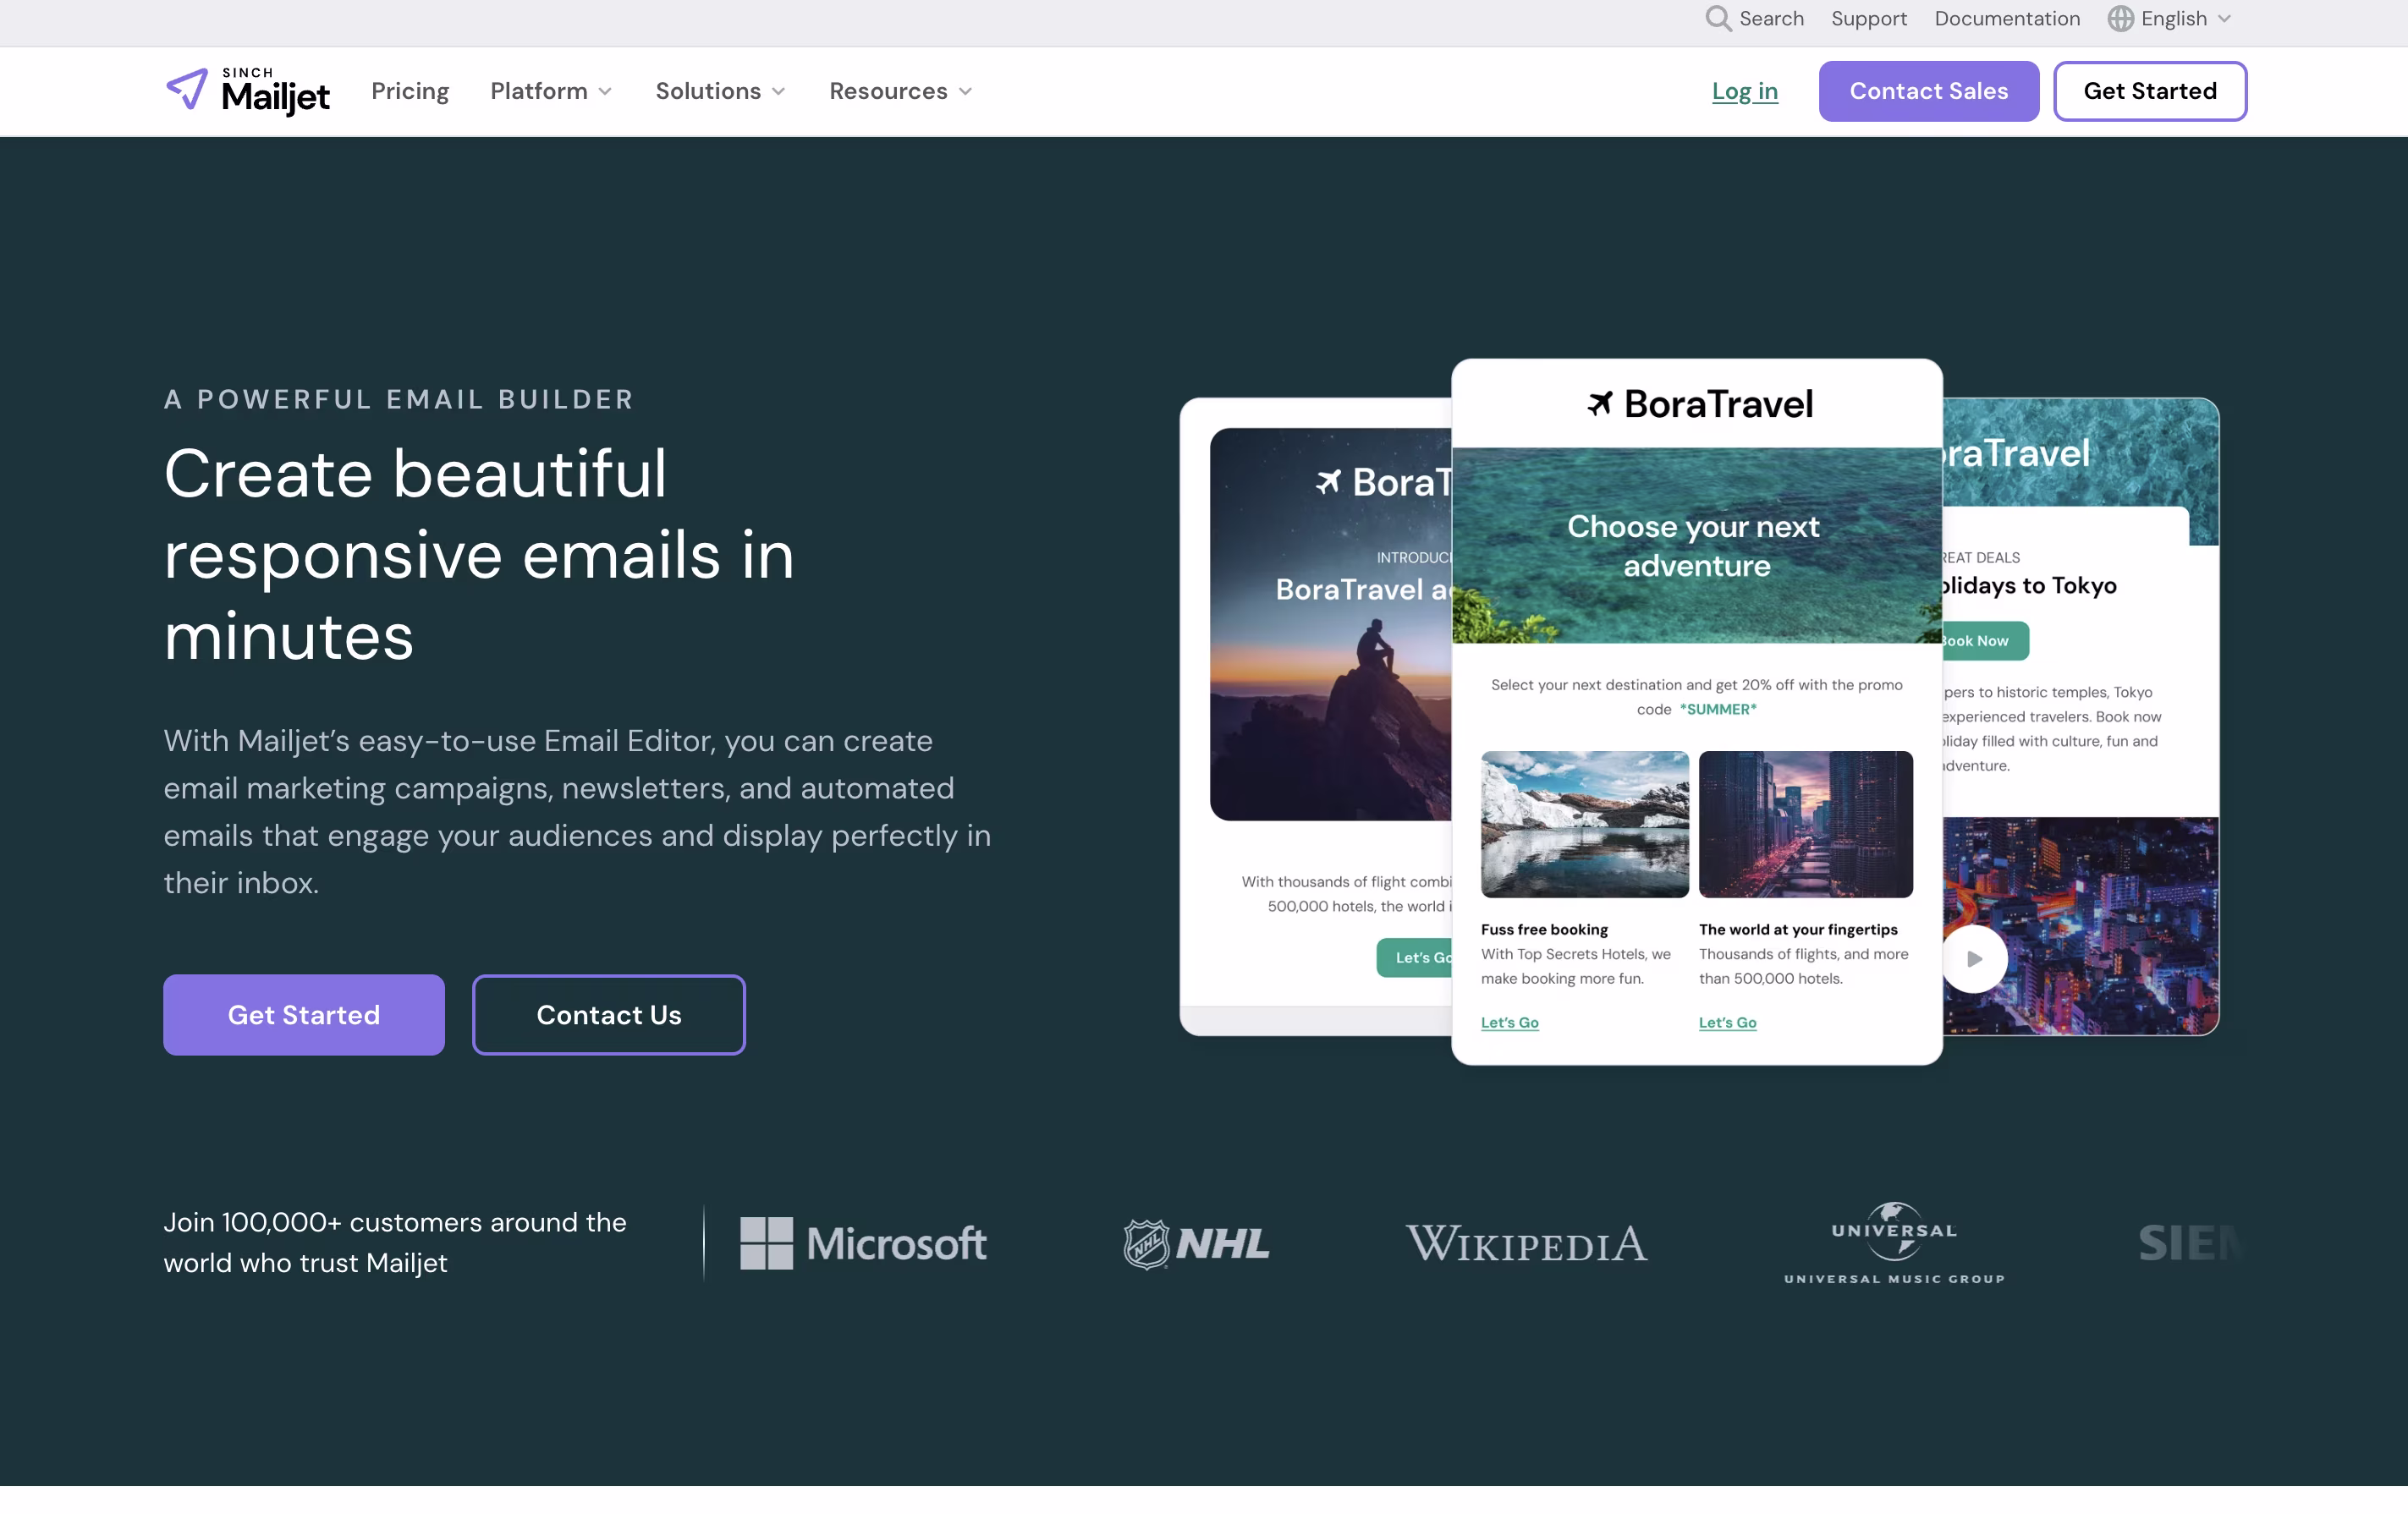The image size is (2408, 1514).
Task: Open the globe language icon
Action: tap(2120, 19)
